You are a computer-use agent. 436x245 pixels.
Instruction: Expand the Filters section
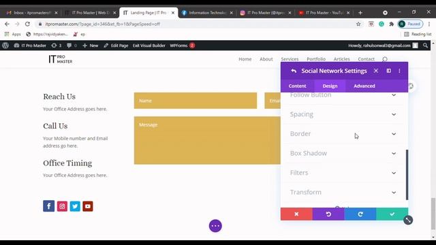coord(343,173)
